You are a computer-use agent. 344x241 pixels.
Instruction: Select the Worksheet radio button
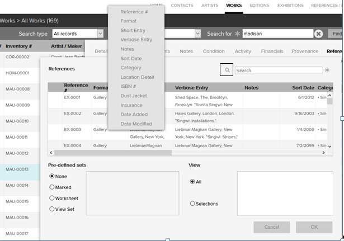[x=52, y=198]
